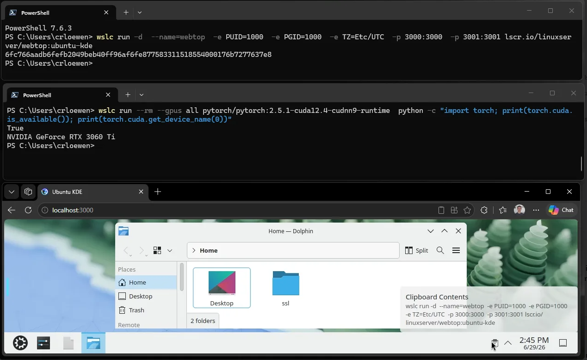This screenshot has width=587, height=360.
Task: Open the KDE application launcher icon
Action: 20,343
